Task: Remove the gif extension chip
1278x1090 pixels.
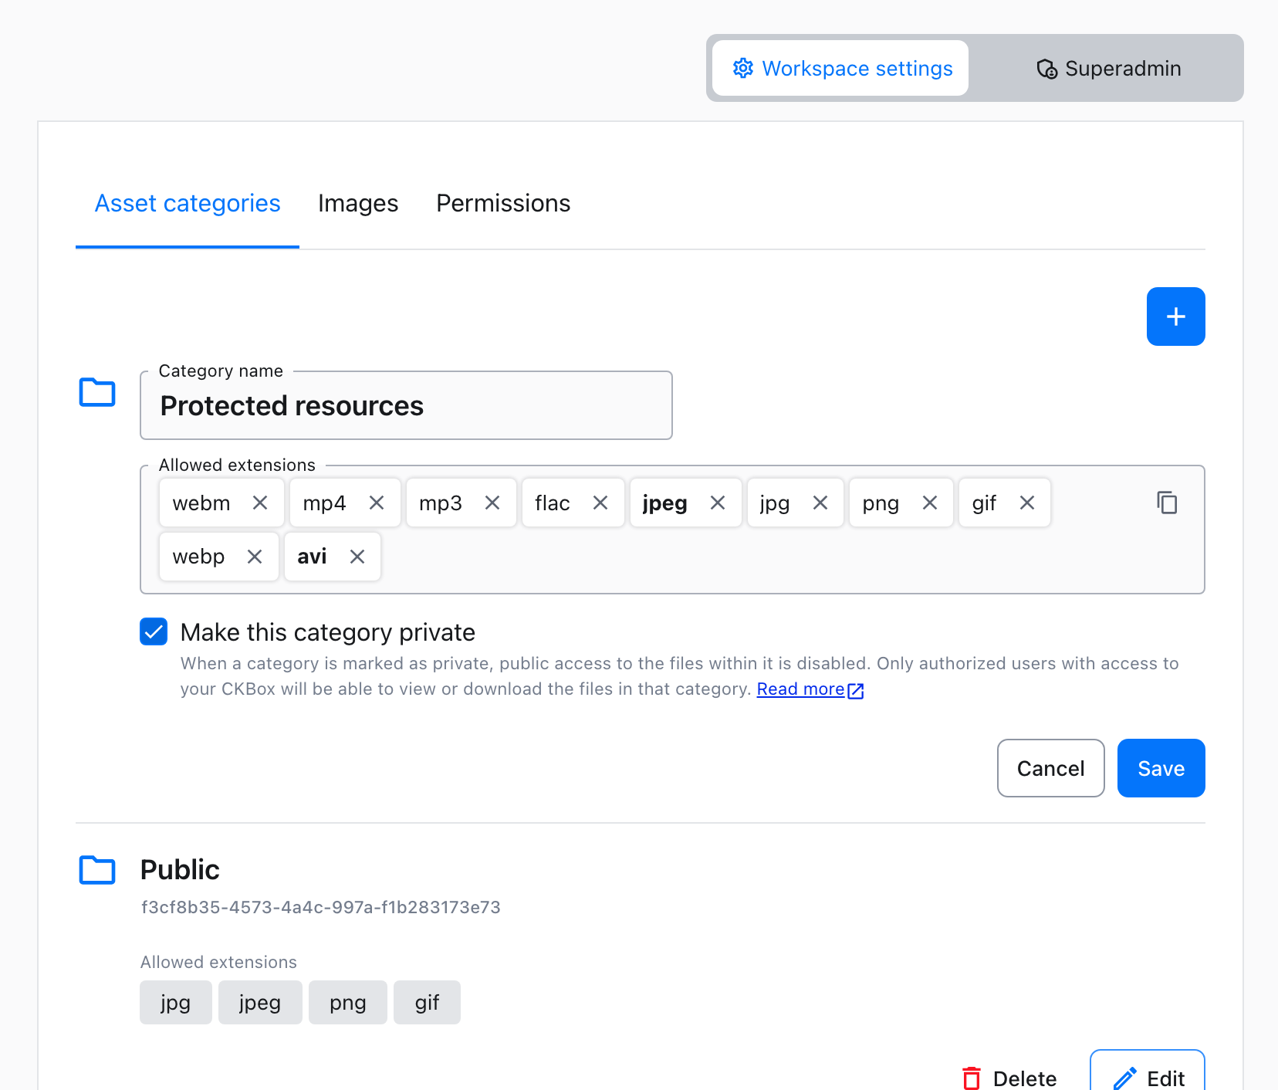Action: point(1026,503)
